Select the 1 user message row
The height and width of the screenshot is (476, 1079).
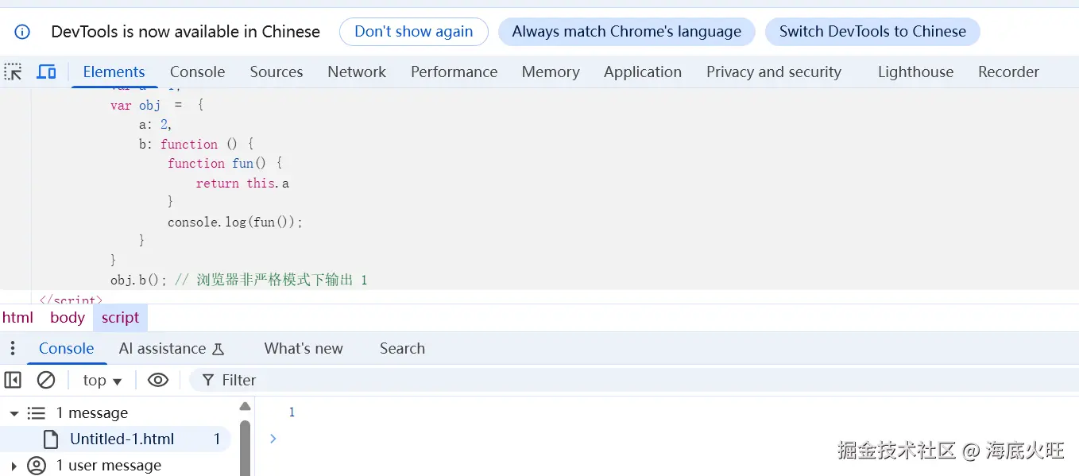click(115, 465)
